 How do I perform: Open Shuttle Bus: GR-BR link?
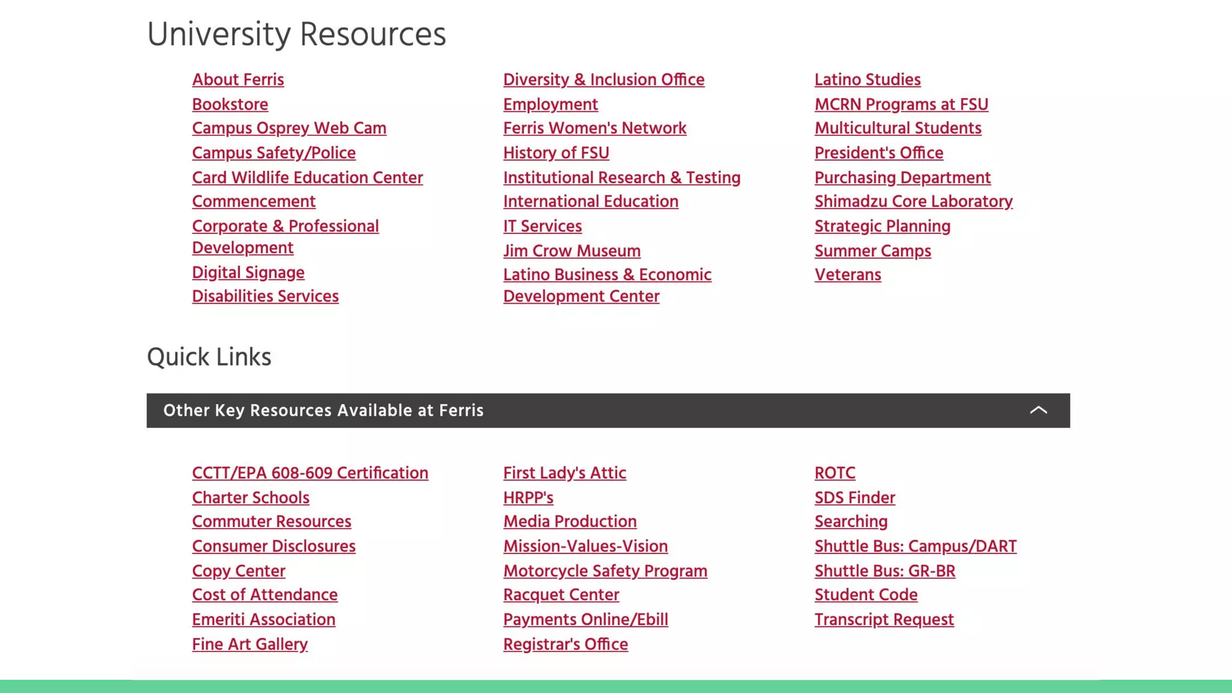pos(884,571)
